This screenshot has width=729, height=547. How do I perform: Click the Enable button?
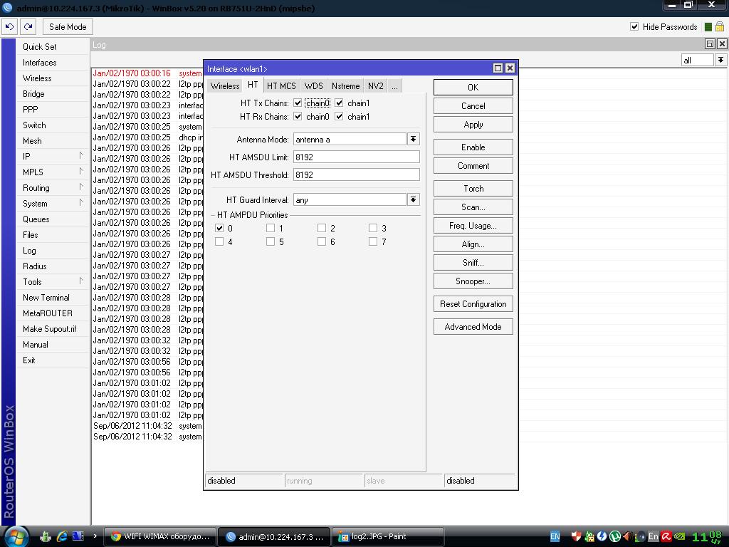point(473,147)
